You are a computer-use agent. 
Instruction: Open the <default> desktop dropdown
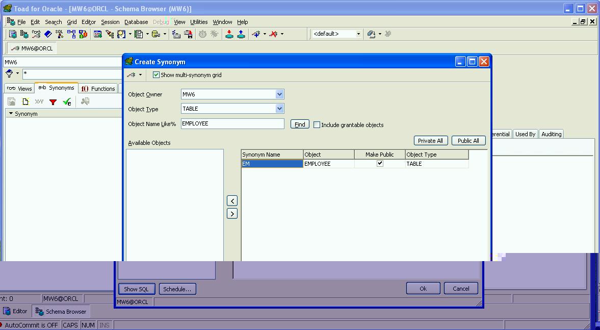point(358,34)
